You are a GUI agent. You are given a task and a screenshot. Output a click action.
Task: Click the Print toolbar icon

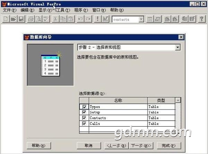coord(31,19)
